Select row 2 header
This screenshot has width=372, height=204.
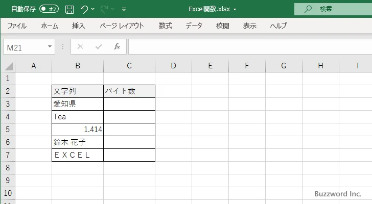tap(8, 91)
